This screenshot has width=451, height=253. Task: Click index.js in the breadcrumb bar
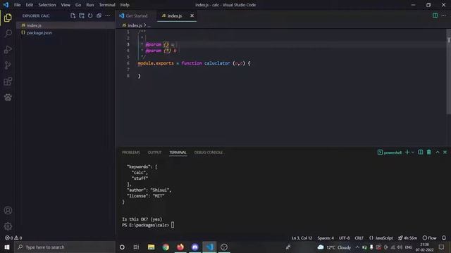point(135,25)
